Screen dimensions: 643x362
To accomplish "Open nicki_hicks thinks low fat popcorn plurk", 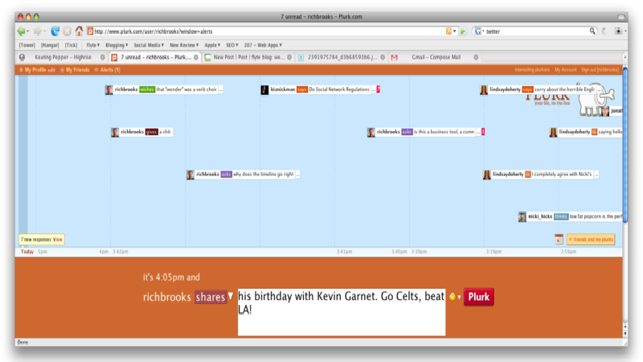I will tap(570, 216).
